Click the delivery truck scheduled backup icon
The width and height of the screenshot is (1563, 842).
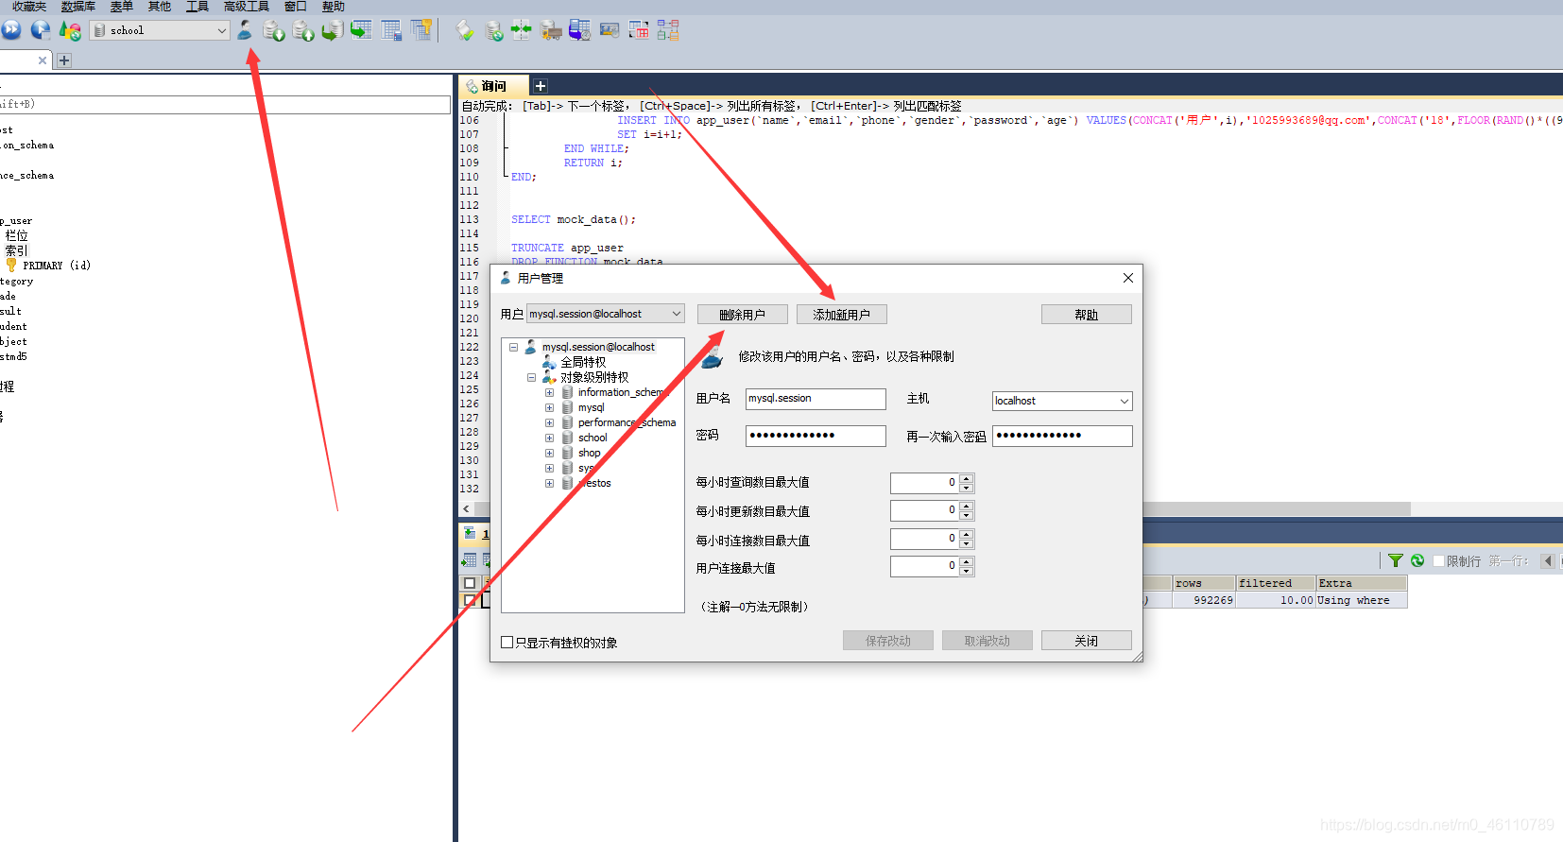(551, 31)
